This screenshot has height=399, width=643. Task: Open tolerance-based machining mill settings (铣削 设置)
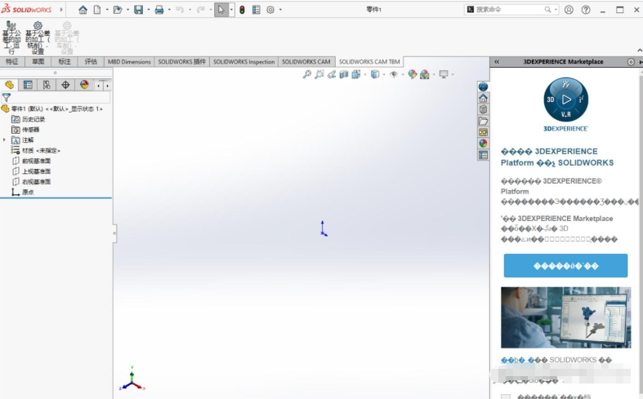click(x=38, y=38)
